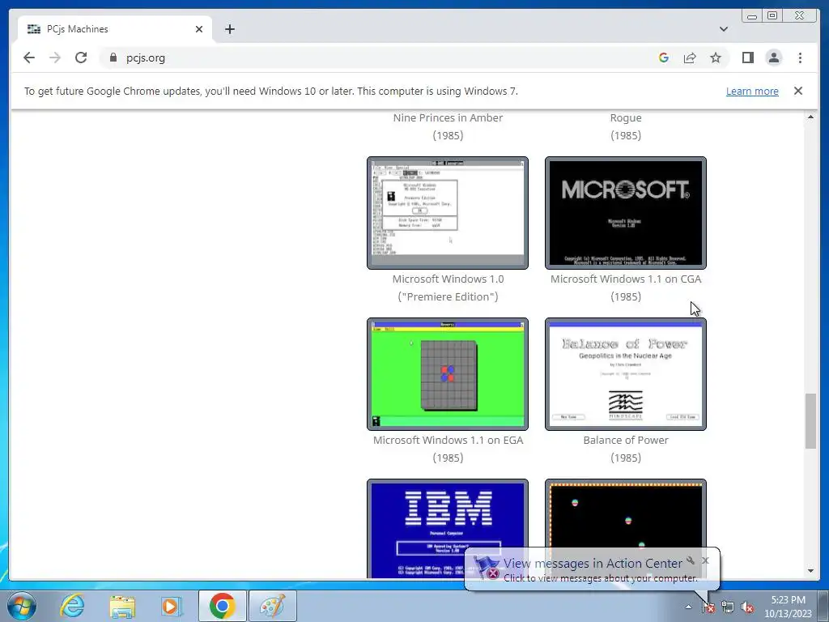The width and height of the screenshot is (829, 622).
Task: Click the wrench icon in Action Center balloon
Action: 691,560
